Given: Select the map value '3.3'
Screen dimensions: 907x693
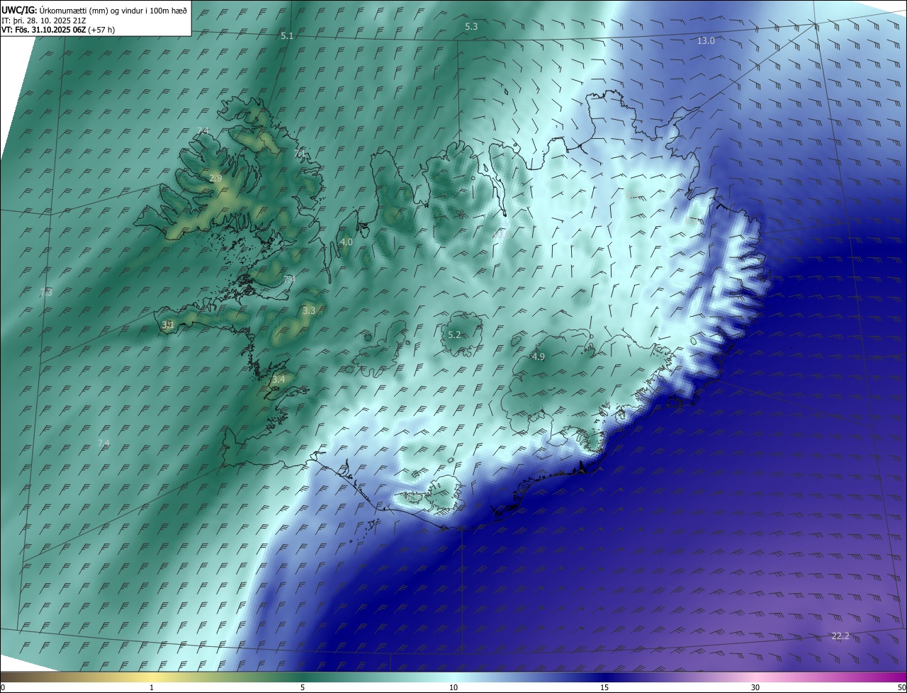Looking at the screenshot, I should click(309, 310).
